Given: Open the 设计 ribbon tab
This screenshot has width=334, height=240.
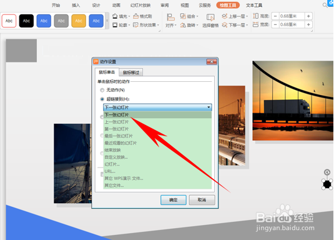Looking at the screenshot, I should tap(96, 5).
